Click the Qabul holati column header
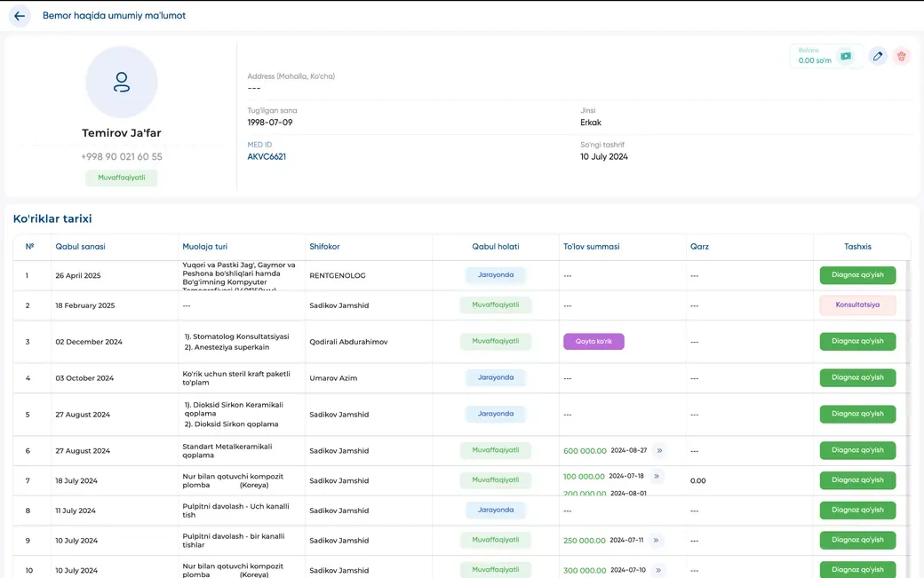Image resolution: width=924 pixels, height=578 pixels. 496,247
